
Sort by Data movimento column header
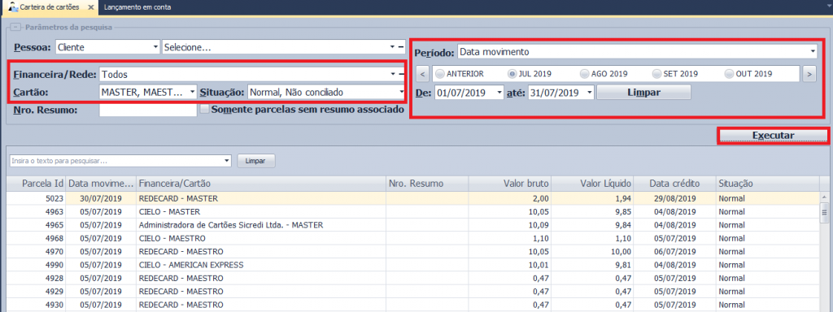coord(101,184)
